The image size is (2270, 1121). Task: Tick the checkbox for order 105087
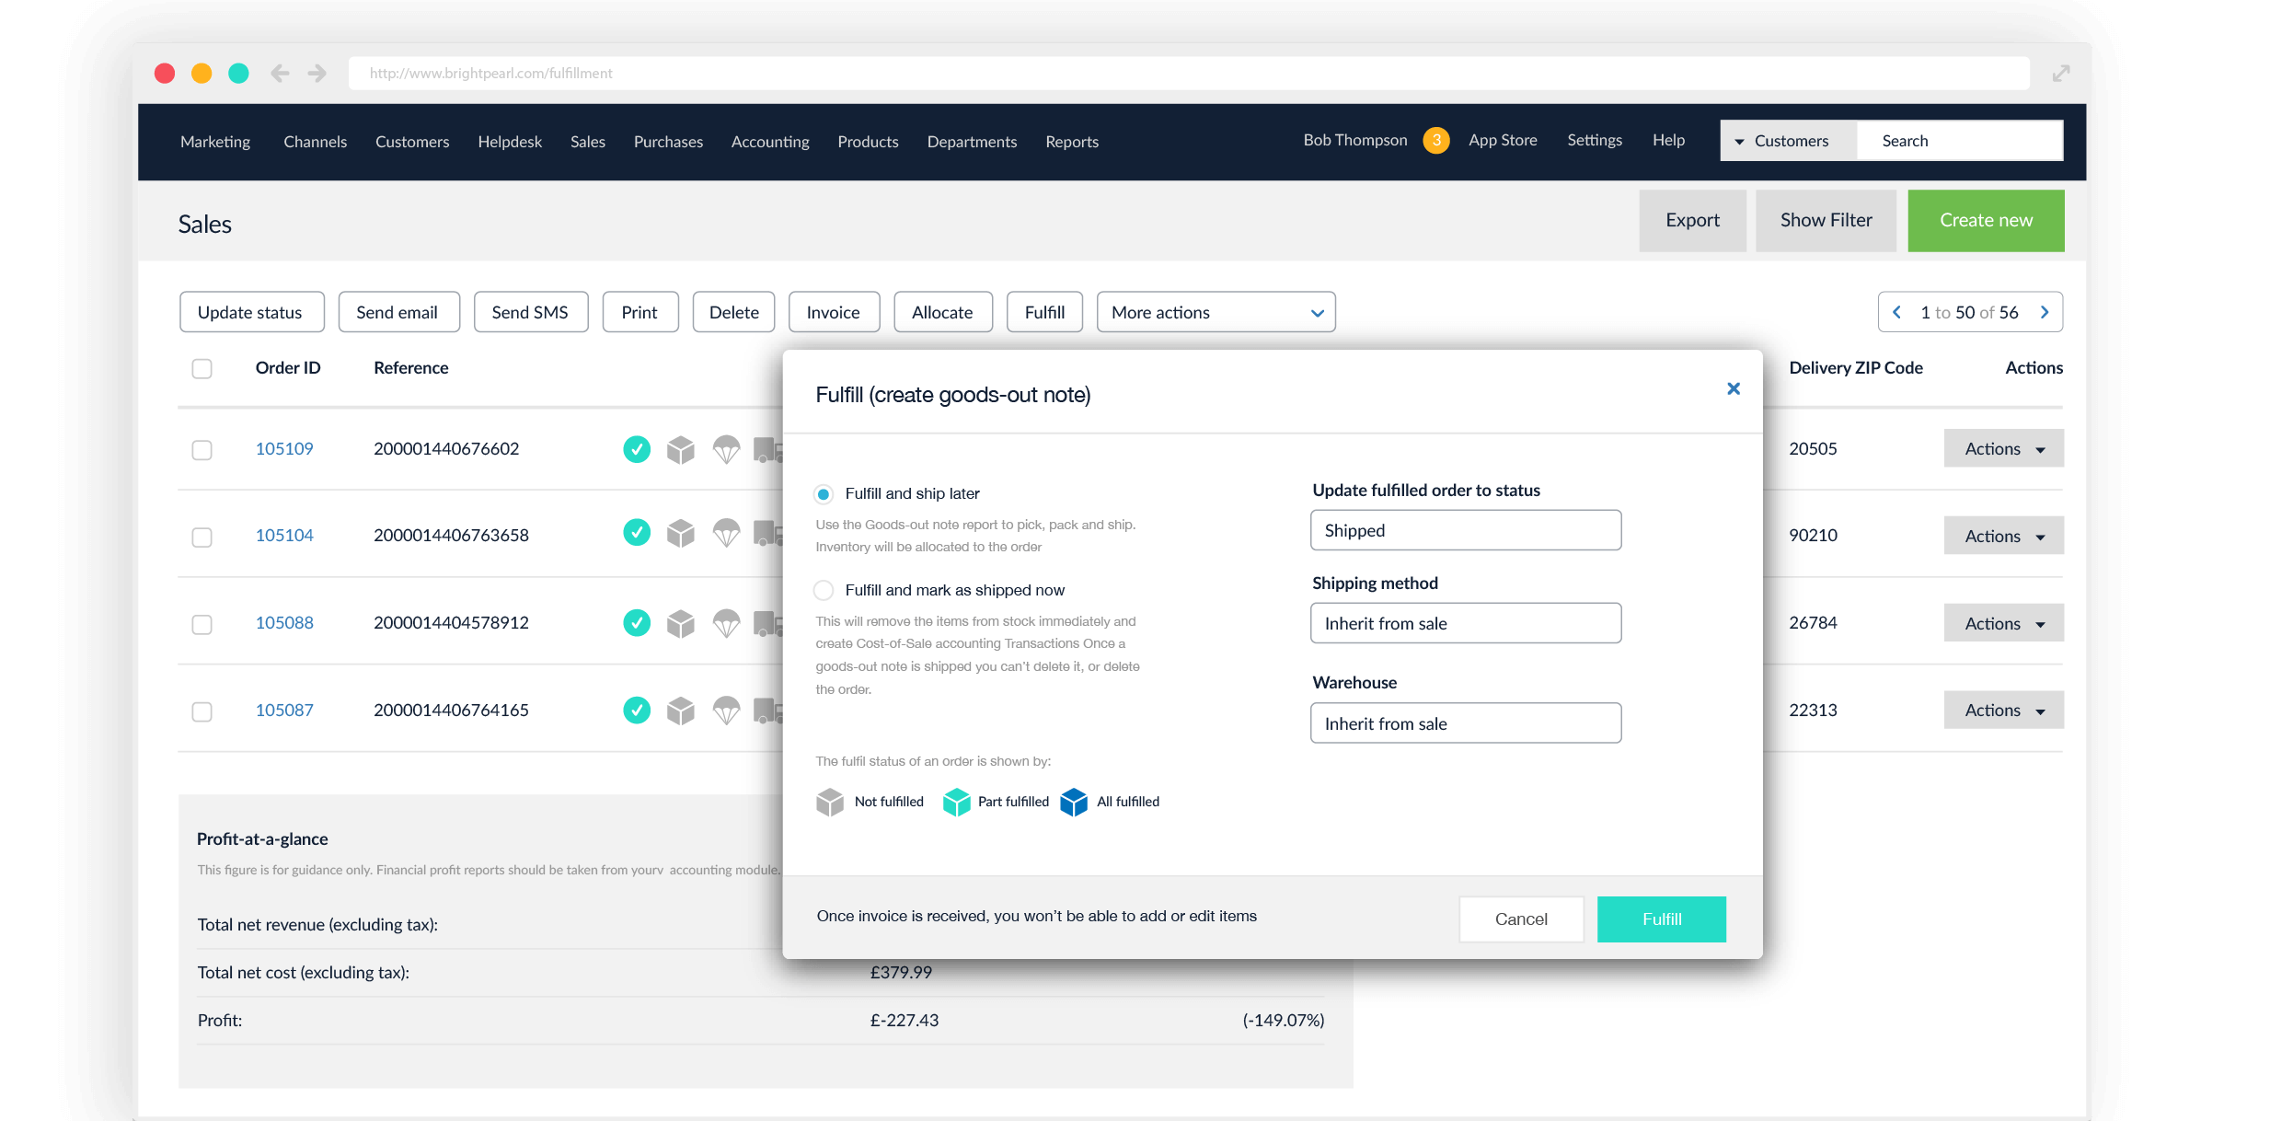[x=202, y=711]
